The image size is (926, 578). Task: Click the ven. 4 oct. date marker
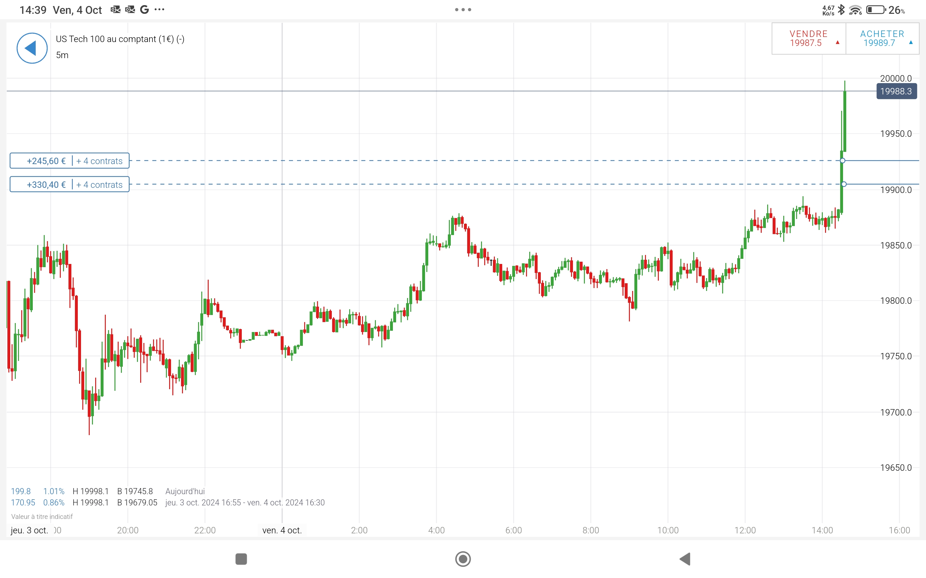[282, 530]
